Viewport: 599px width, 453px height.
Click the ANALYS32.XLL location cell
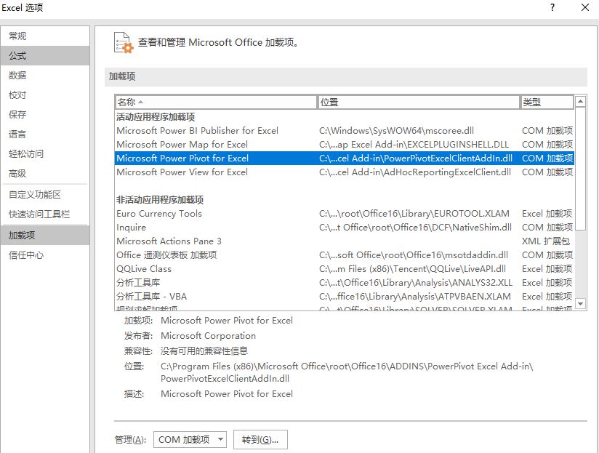(x=416, y=283)
